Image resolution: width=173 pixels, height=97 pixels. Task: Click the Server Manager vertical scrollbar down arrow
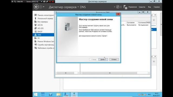coord(161,91)
